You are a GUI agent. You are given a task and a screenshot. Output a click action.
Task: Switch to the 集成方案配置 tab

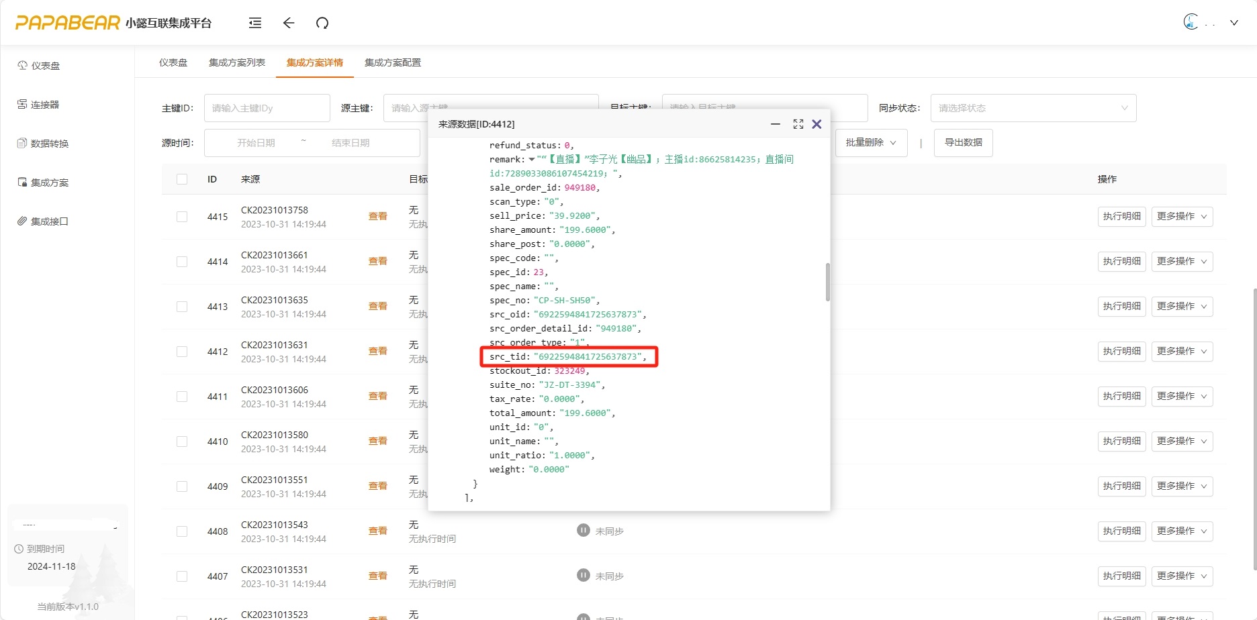tap(393, 62)
